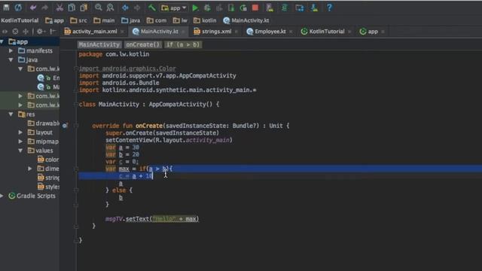Close the activity_main.xml tab
The height and width of the screenshot is (271, 482).
[122, 32]
